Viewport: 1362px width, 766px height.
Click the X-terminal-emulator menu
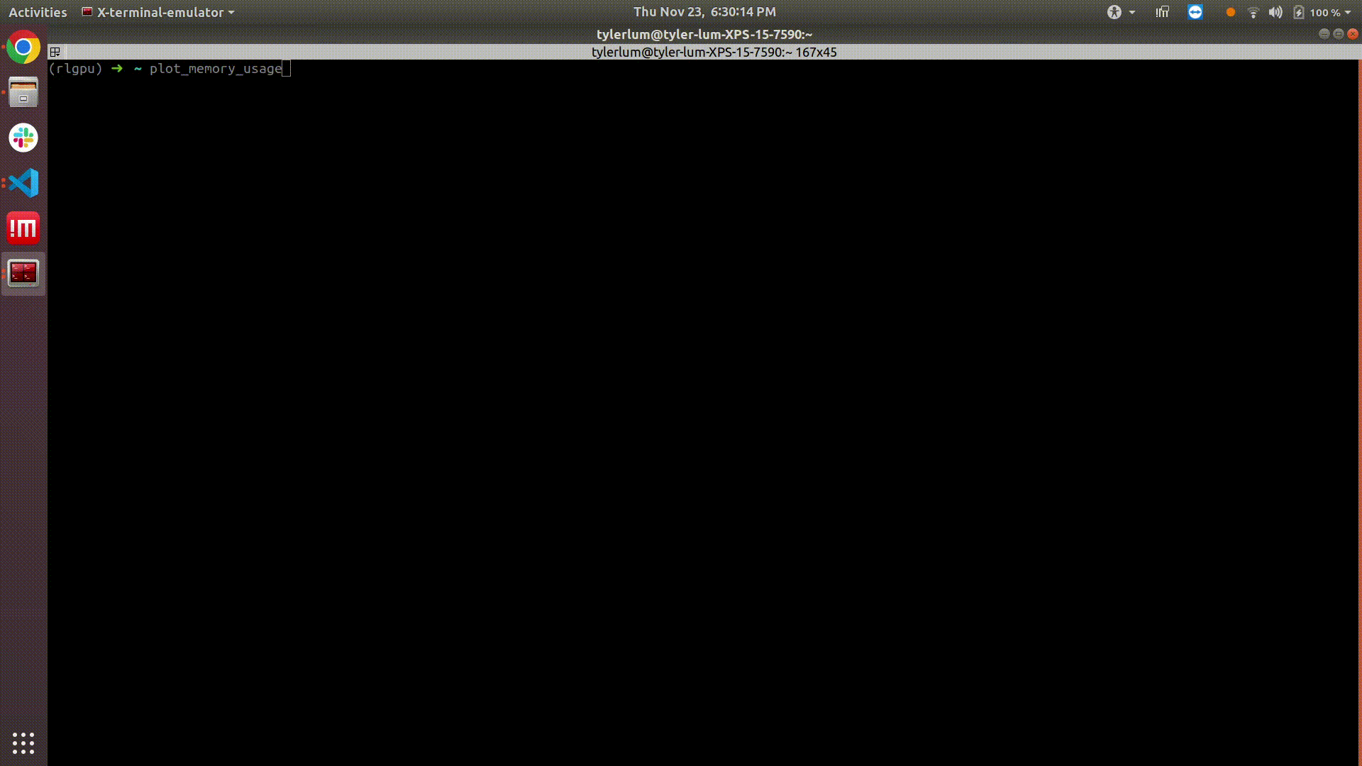click(159, 12)
